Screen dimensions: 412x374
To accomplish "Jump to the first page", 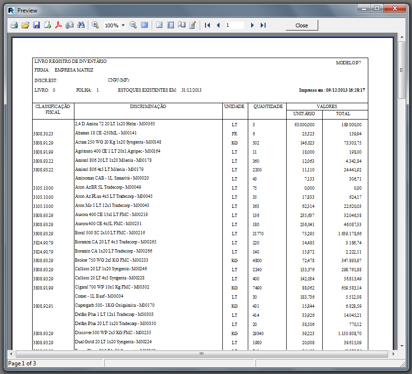I will click(207, 25).
